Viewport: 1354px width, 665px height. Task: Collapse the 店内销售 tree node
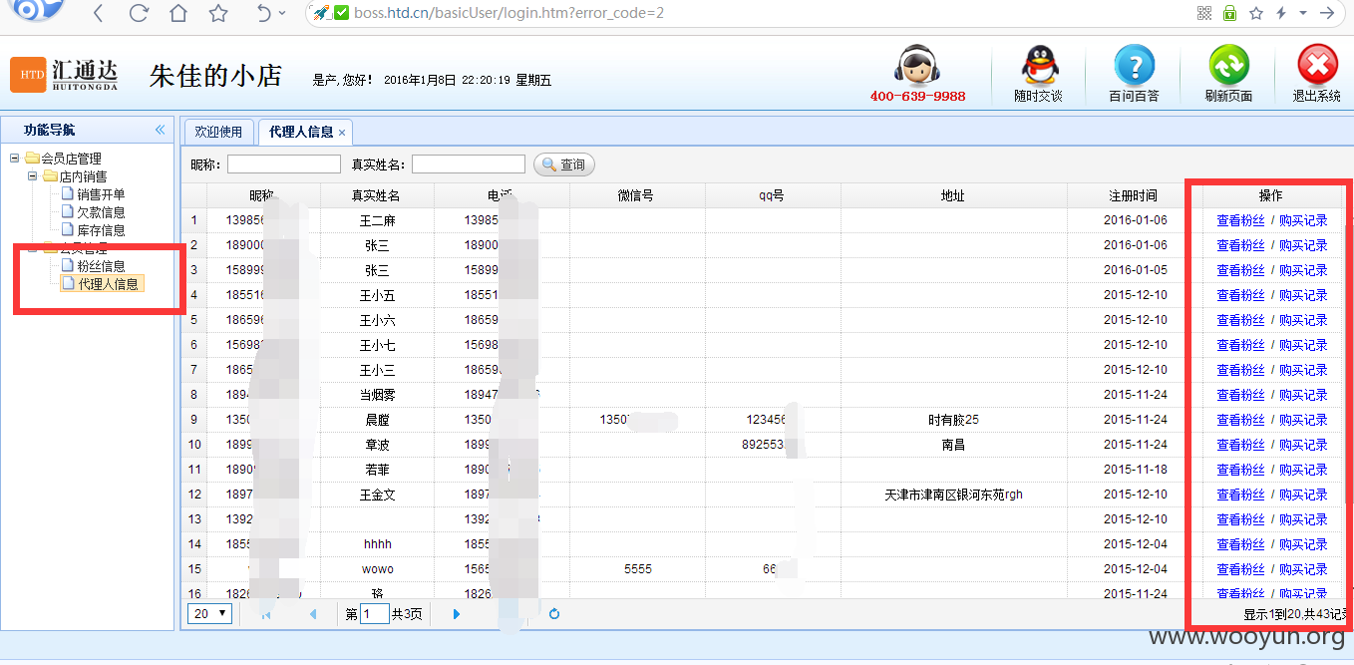(x=32, y=176)
